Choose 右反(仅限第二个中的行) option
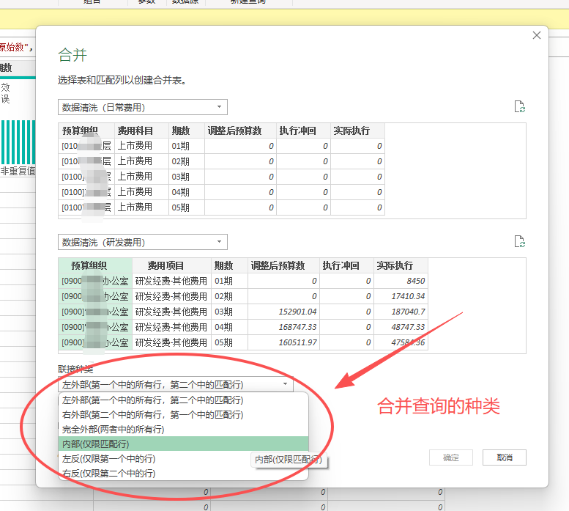The height and width of the screenshot is (511, 569). [183, 473]
